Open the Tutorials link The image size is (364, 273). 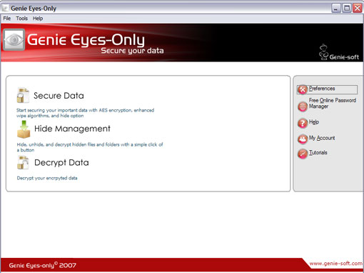pos(318,152)
